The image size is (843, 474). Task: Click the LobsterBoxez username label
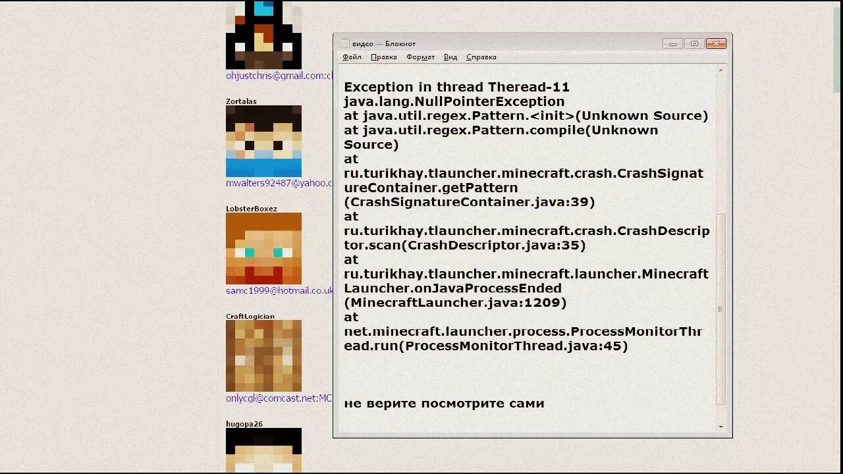(252, 209)
